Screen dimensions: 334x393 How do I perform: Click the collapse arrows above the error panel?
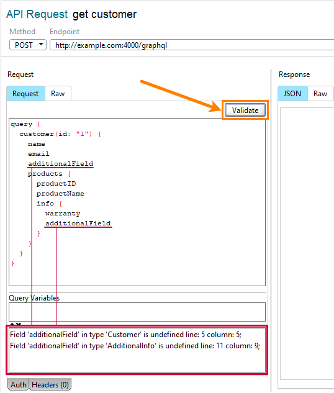[x=16, y=324]
